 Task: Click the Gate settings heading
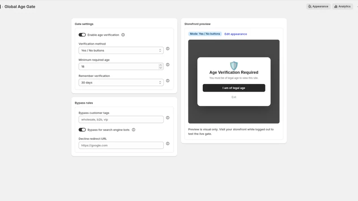[84, 24]
